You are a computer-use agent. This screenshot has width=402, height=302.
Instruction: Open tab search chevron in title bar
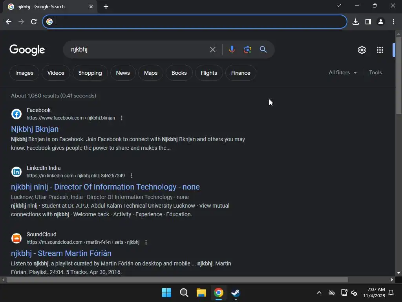click(x=339, y=6)
